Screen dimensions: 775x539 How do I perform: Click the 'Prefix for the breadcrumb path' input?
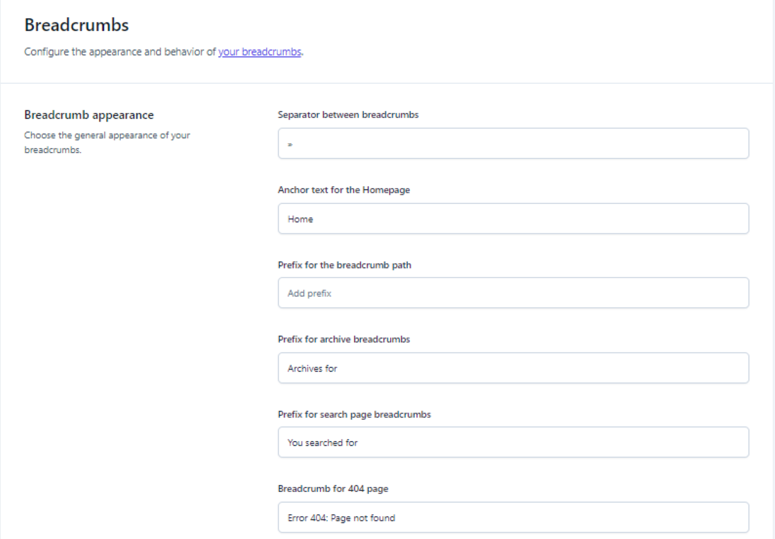click(x=513, y=293)
